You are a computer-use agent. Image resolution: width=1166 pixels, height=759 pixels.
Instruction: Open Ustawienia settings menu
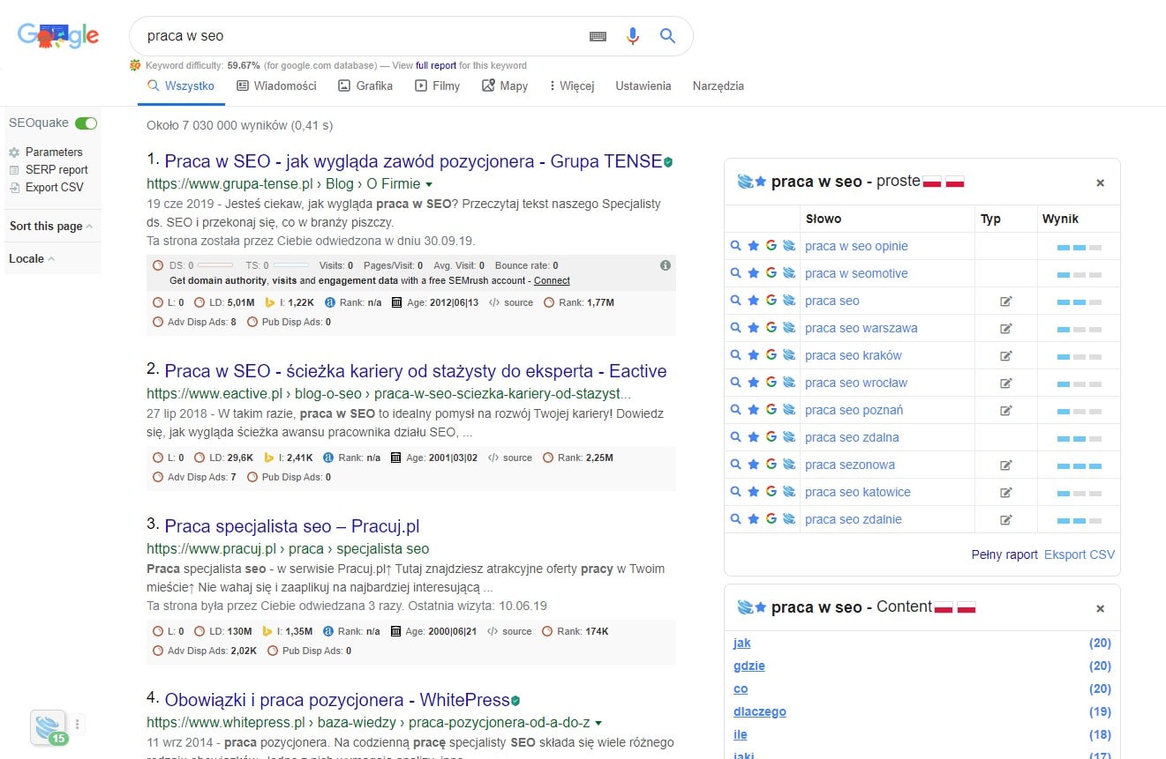tap(643, 86)
